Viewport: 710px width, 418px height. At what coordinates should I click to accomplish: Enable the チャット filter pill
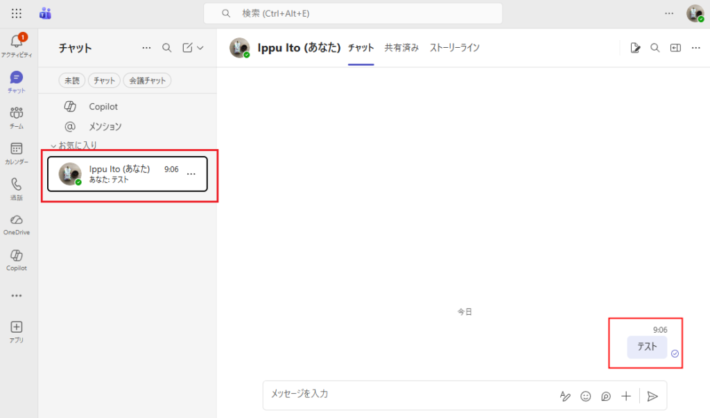104,80
